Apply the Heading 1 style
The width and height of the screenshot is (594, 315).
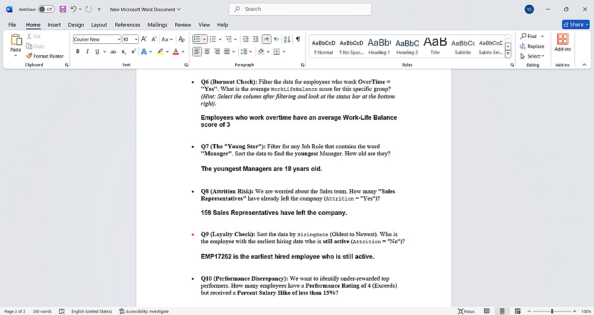pos(379,46)
